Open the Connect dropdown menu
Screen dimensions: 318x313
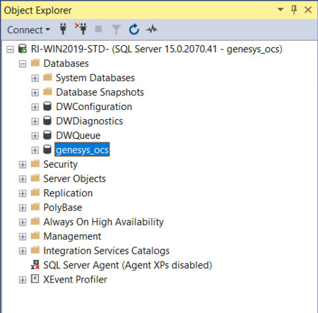pyautogui.click(x=28, y=30)
